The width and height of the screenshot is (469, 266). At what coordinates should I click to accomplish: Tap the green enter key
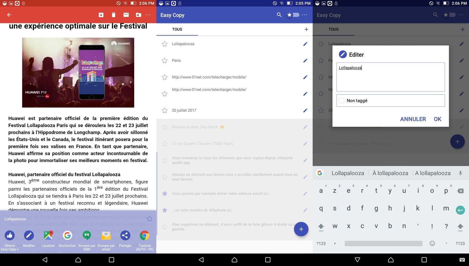coord(460,210)
